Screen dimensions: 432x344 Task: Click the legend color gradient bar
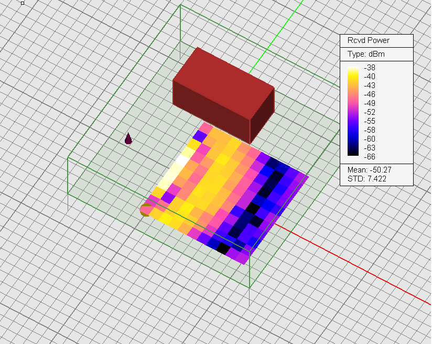click(x=353, y=111)
